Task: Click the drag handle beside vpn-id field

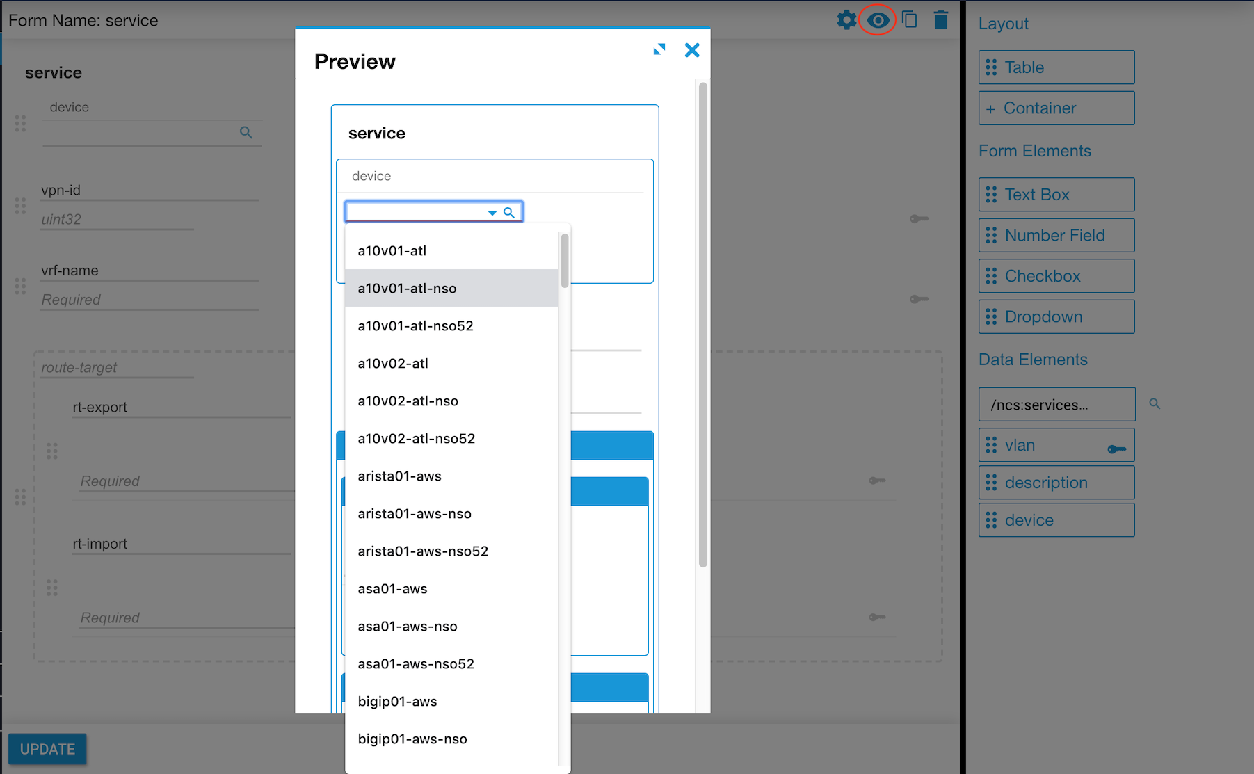Action: tap(20, 206)
